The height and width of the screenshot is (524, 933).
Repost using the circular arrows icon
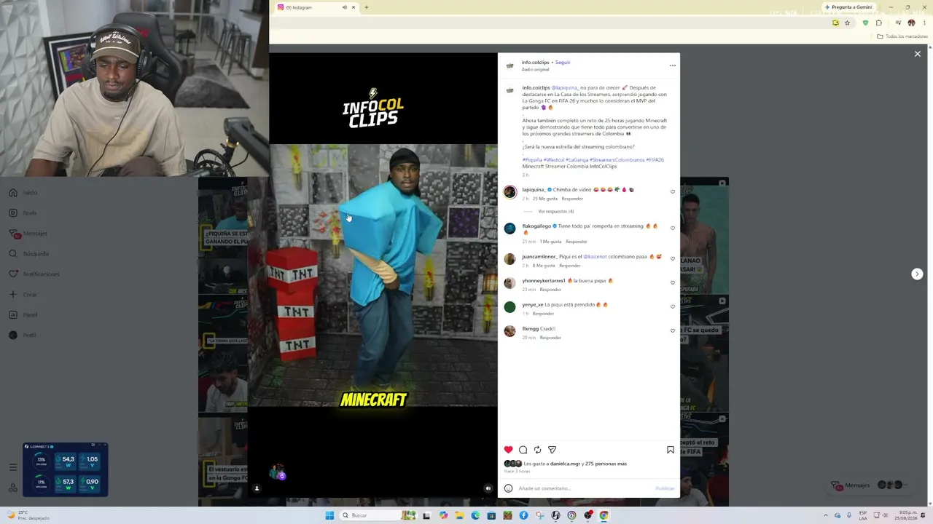click(537, 450)
